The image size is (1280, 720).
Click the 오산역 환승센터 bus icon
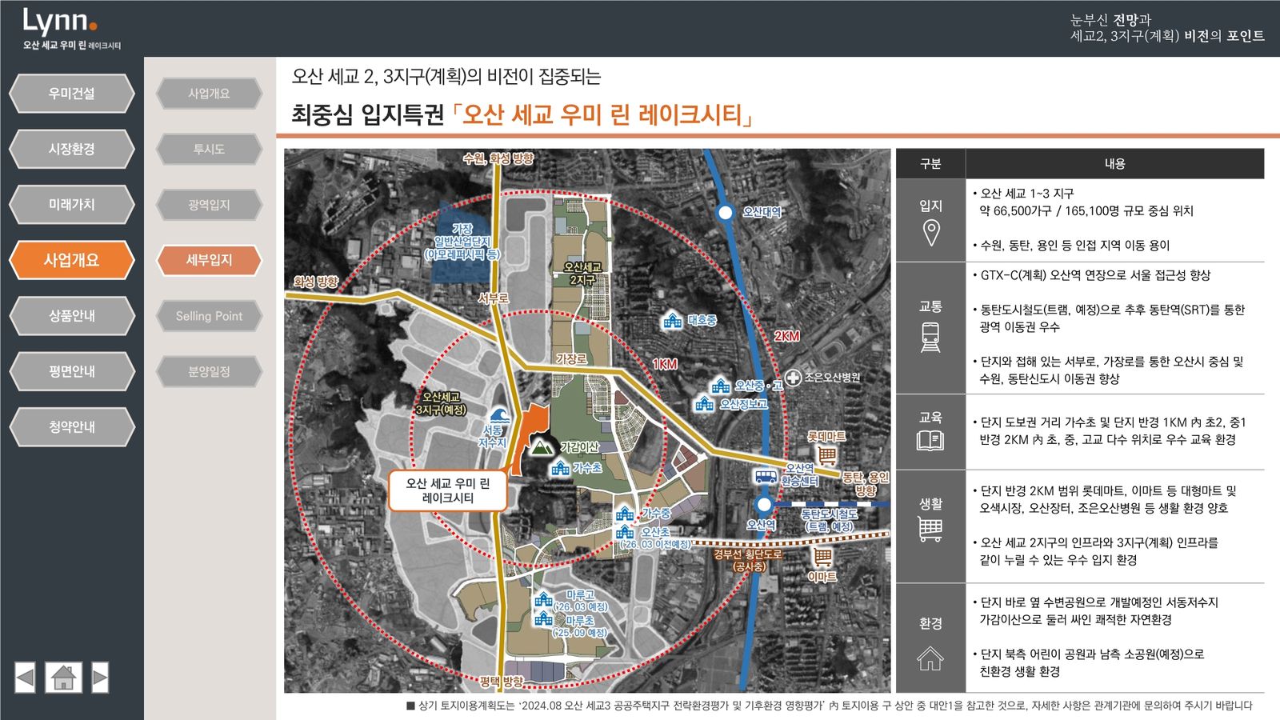coord(766,477)
